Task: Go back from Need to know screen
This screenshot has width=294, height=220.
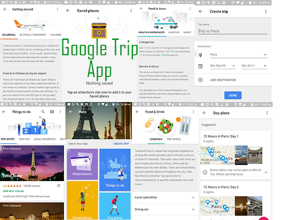Action: tap(141, 8)
